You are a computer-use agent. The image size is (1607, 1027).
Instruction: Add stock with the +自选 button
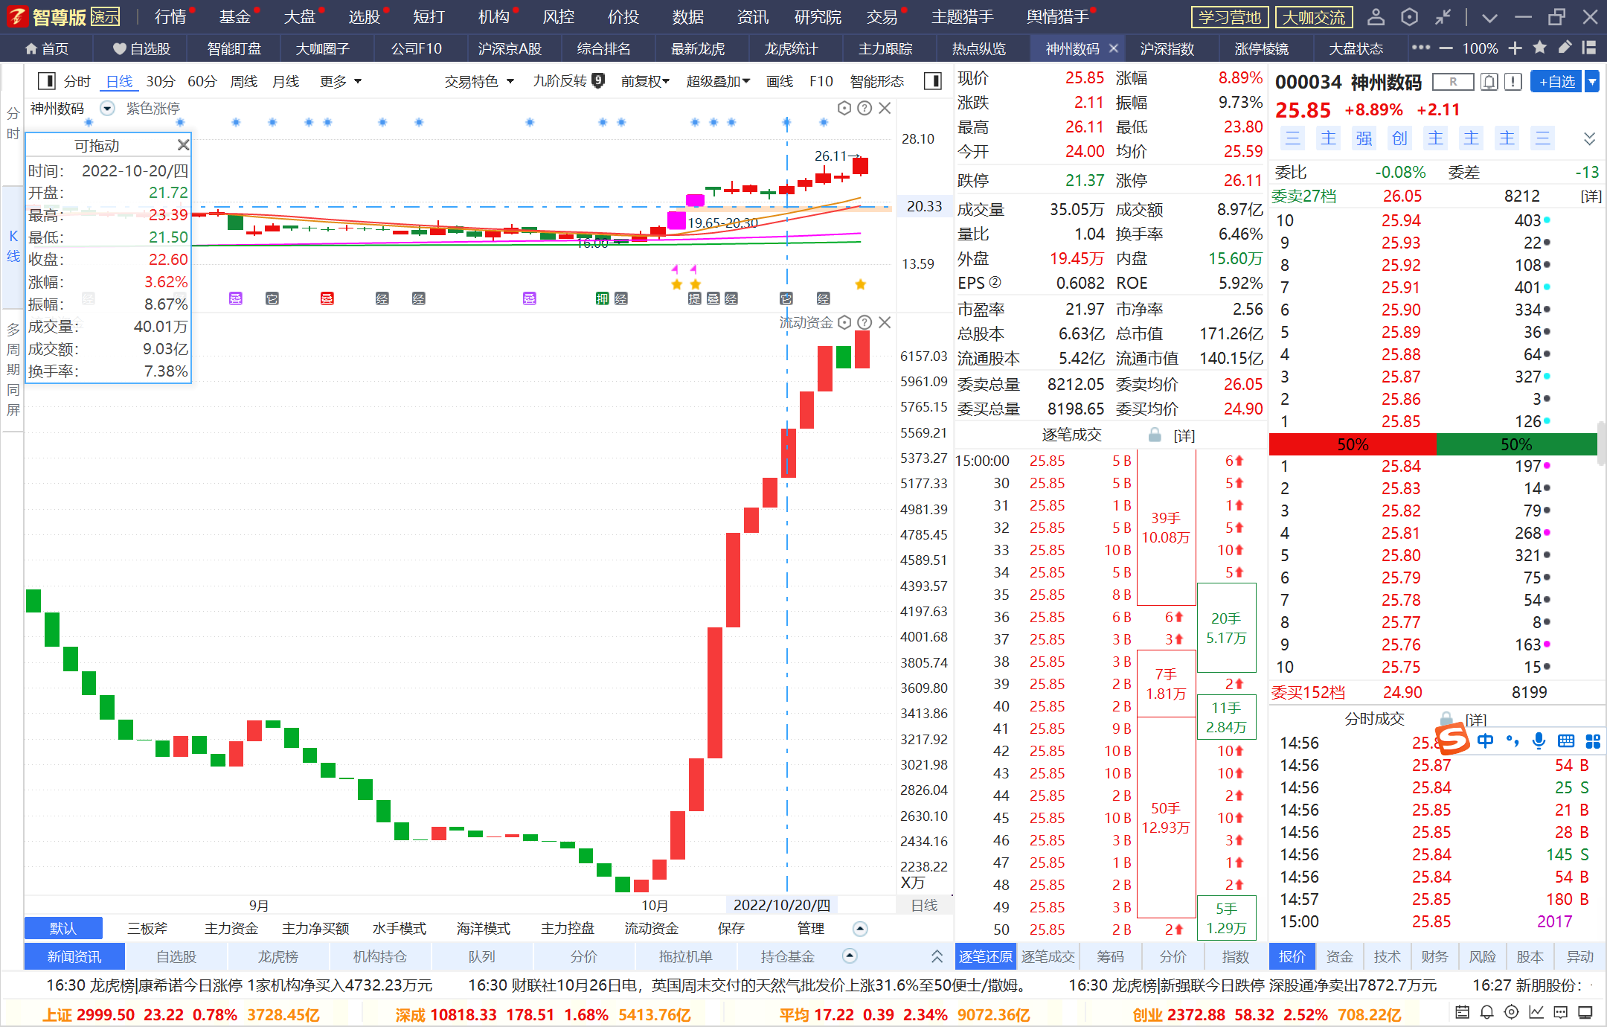coord(1557,82)
